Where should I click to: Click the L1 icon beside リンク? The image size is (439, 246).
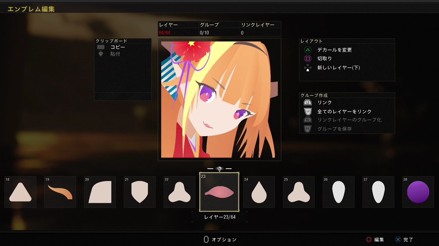coord(308,103)
